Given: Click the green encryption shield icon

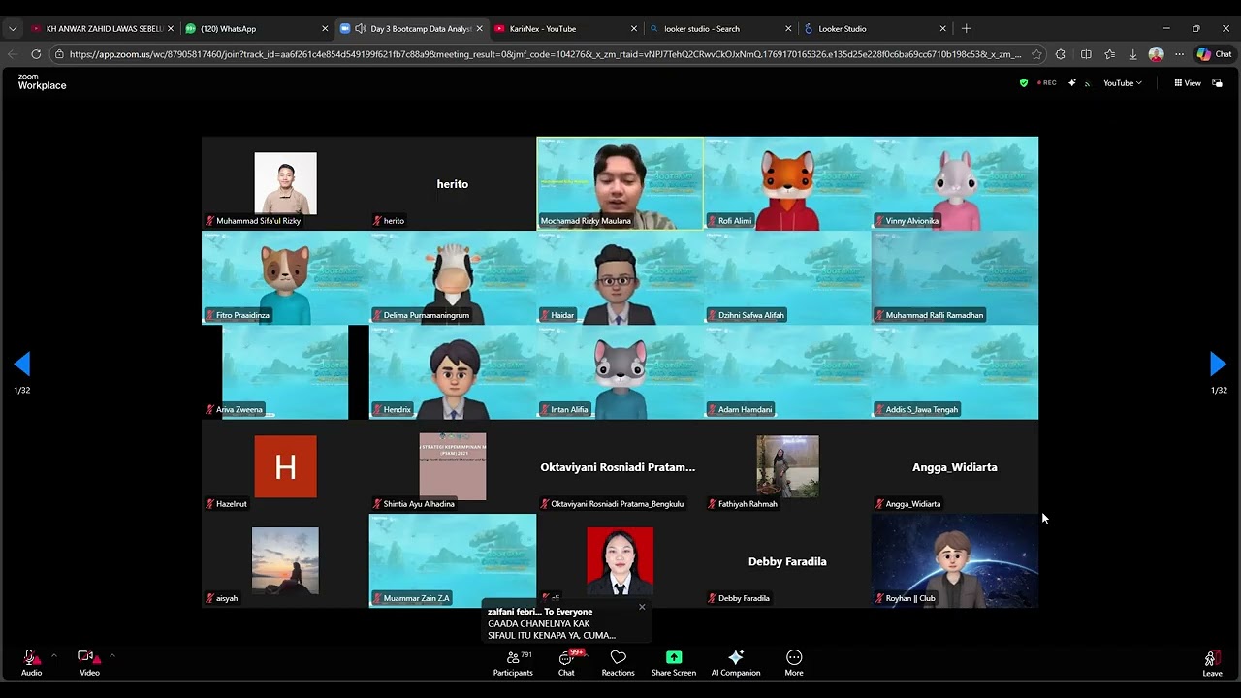Looking at the screenshot, I should 1024,83.
